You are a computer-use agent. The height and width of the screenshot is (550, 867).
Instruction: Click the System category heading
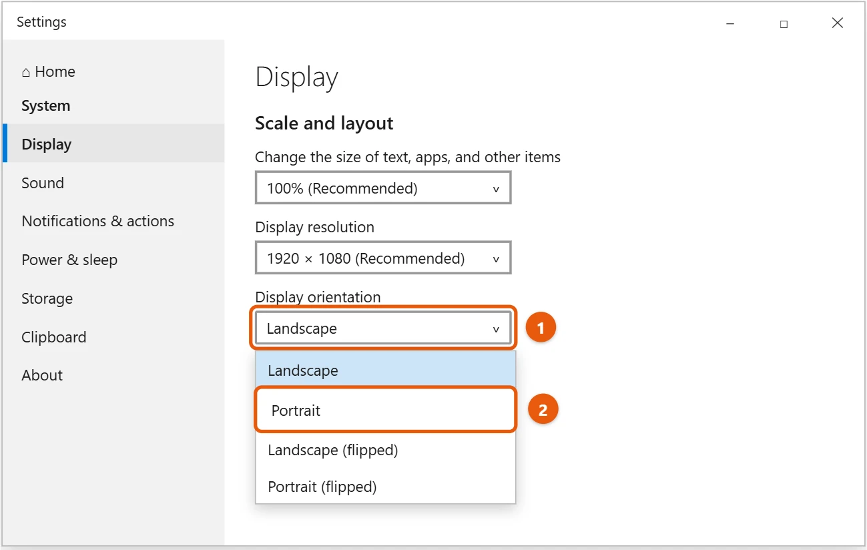coord(46,105)
